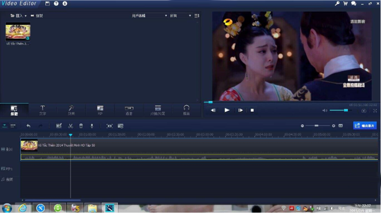381x213 pixels.
Task: Click the timeline scrollbar right arrow
Action: (x=375, y=200)
